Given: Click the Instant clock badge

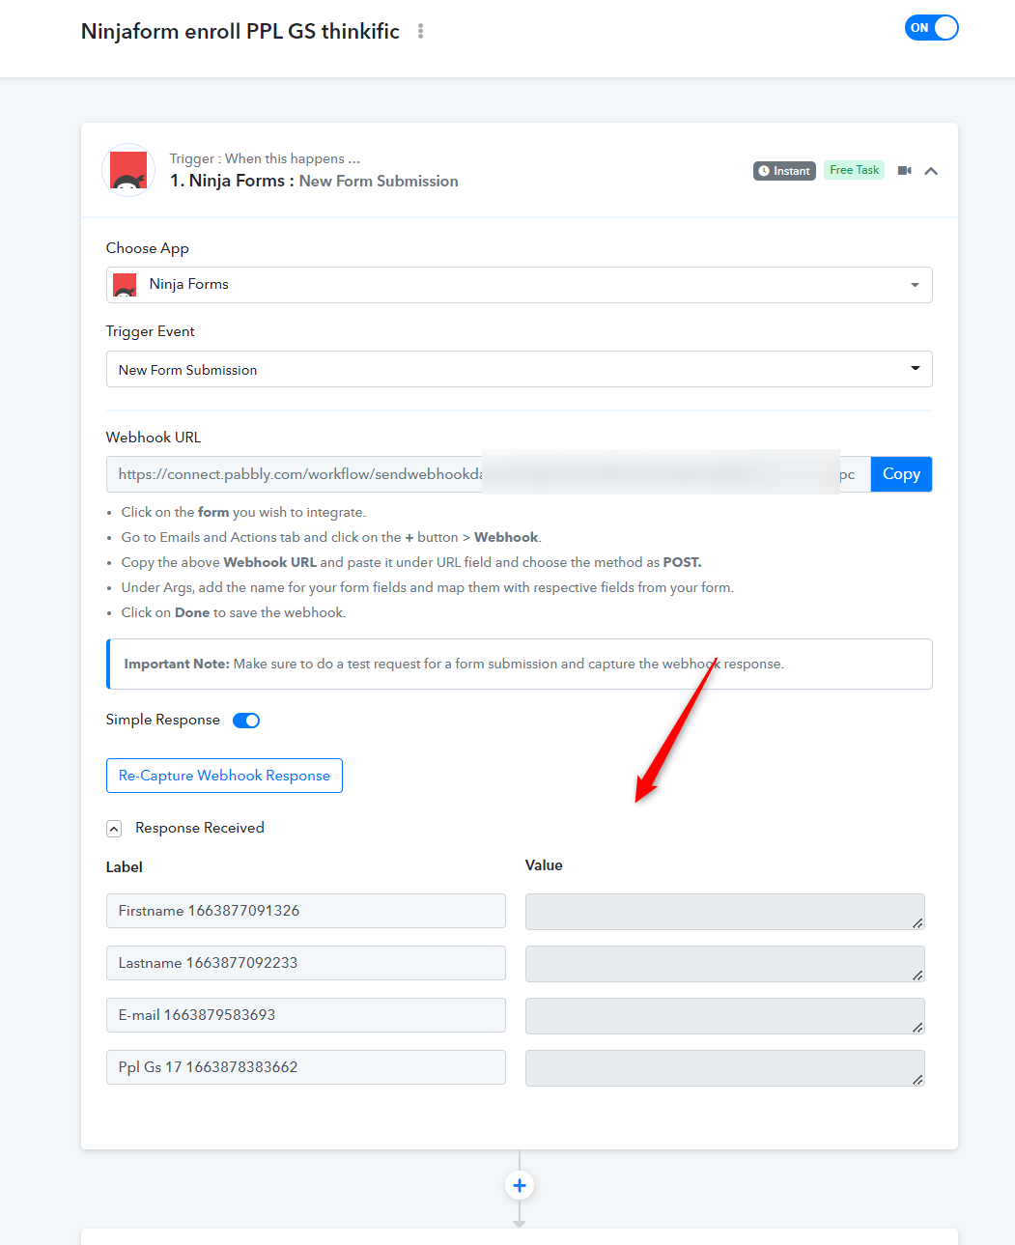Looking at the screenshot, I should point(784,171).
